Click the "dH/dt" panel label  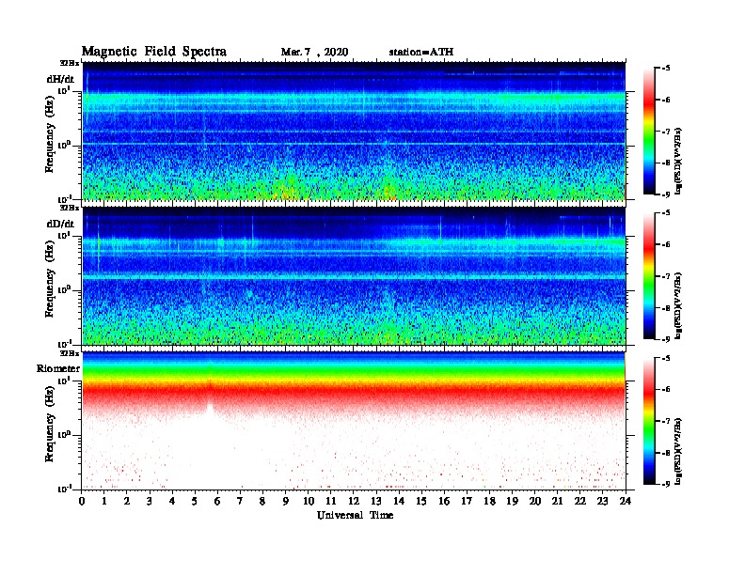[x=60, y=79]
